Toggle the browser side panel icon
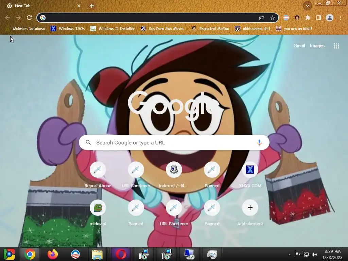Viewport: 348px width, 261px height. click(319, 18)
